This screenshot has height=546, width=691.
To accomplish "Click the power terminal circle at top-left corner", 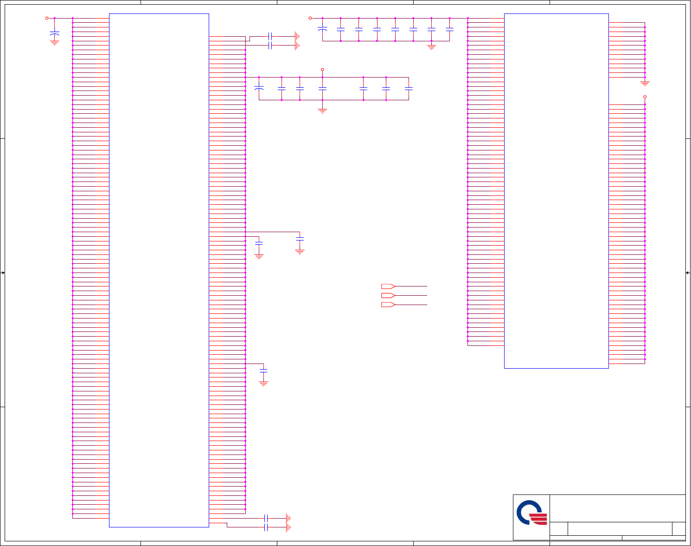I will point(47,18).
